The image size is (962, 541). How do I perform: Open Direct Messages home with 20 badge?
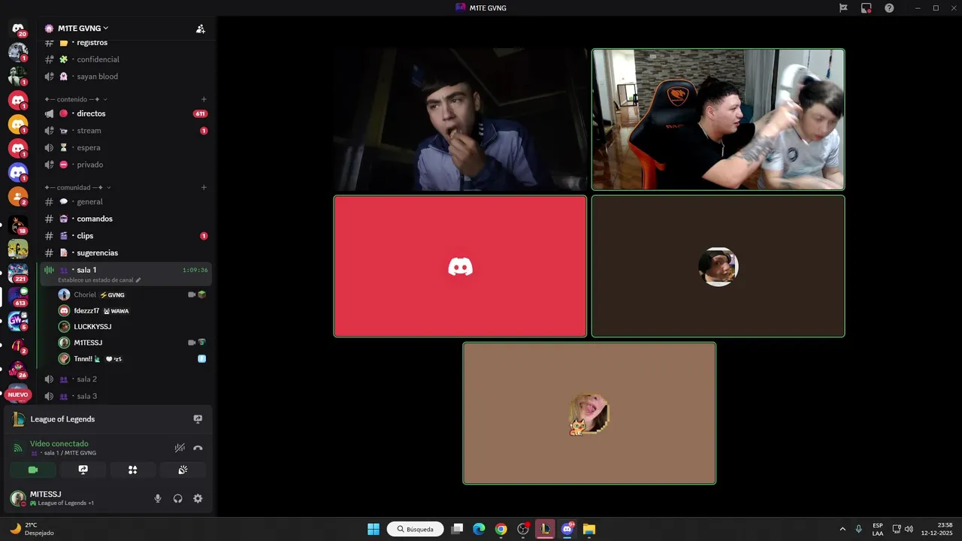pos(18,29)
